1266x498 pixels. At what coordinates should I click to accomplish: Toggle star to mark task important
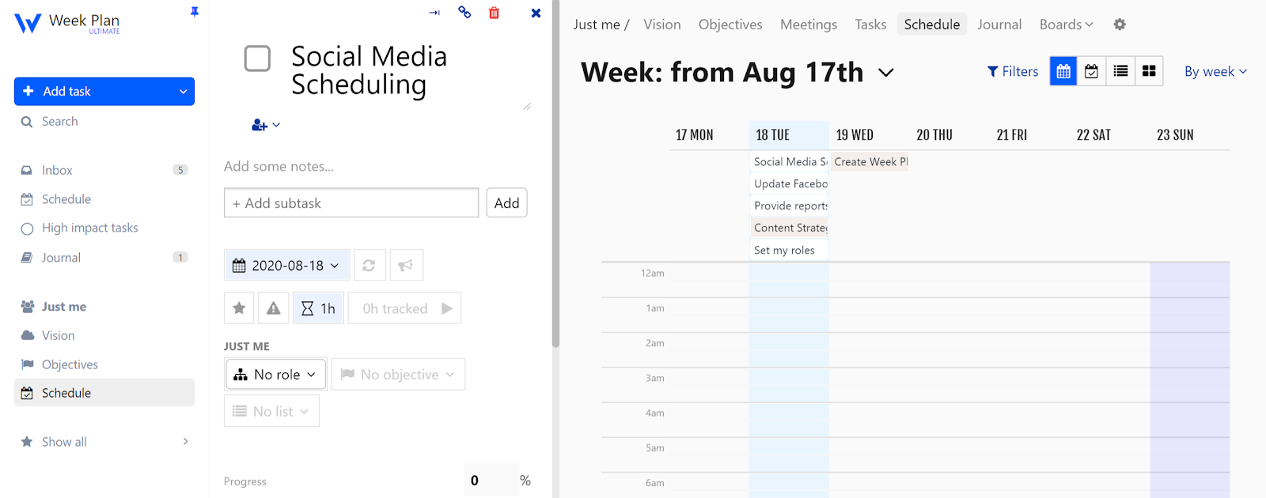point(239,308)
